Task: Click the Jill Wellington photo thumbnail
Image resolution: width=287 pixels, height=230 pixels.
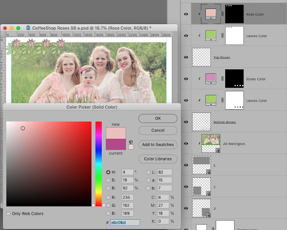Action: tap(211, 143)
